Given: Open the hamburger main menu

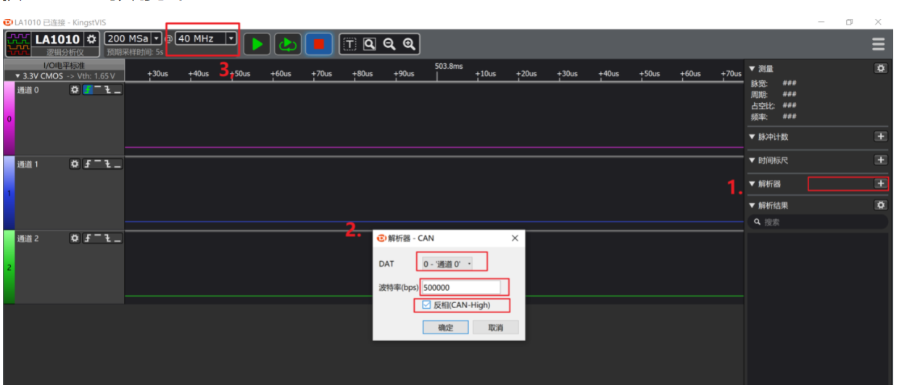Looking at the screenshot, I should (x=878, y=44).
